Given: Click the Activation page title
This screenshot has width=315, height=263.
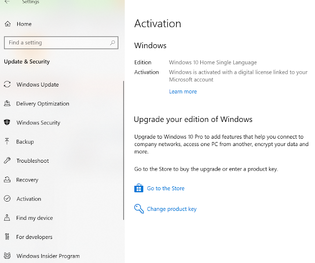Looking at the screenshot, I should [x=157, y=24].
